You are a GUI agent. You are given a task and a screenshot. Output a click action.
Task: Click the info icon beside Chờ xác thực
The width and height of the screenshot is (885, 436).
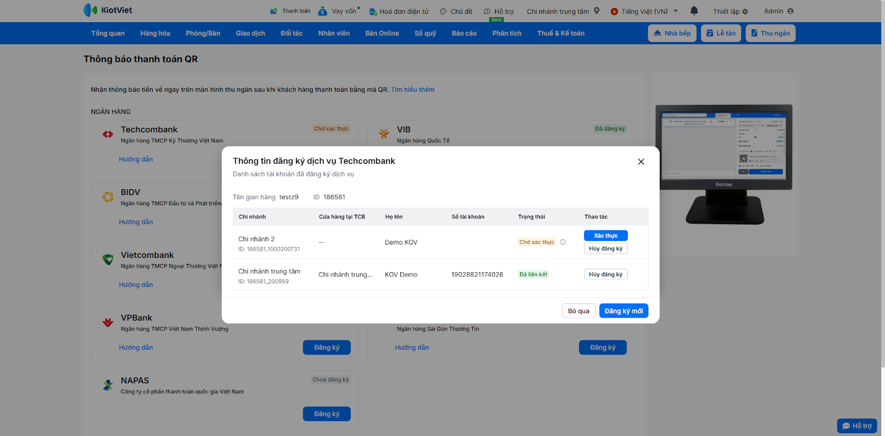(x=563, y=242)
